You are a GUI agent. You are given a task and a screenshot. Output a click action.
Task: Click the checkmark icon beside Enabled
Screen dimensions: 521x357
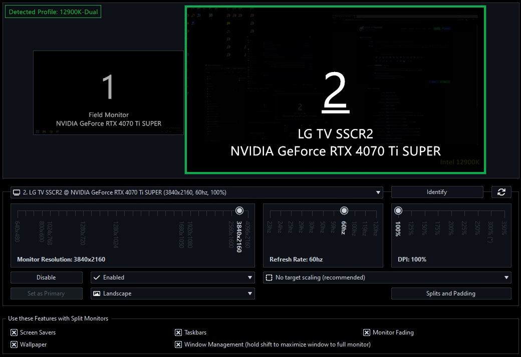(x=97, y=277)
